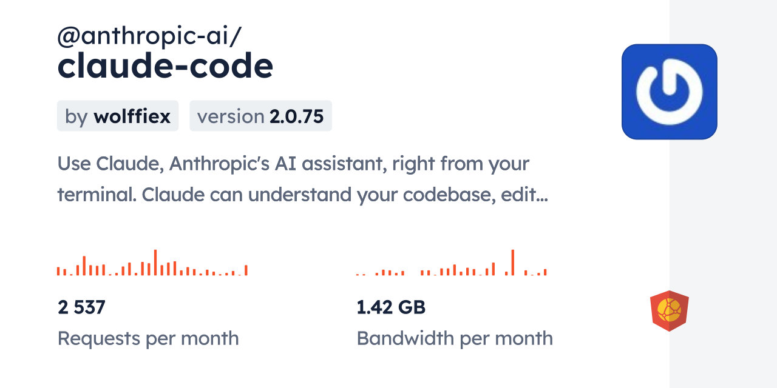Click the tallest bar in the bandwidth chart
Image resolution: width=777 pixels, height=388 pixels.
pyautogui.click(x=513, y=263)
